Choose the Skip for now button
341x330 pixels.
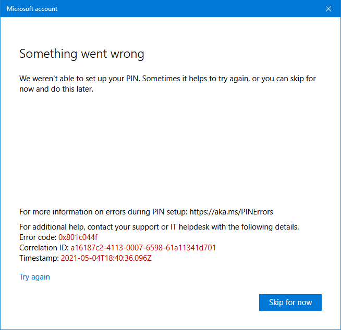tap(290, 302)
